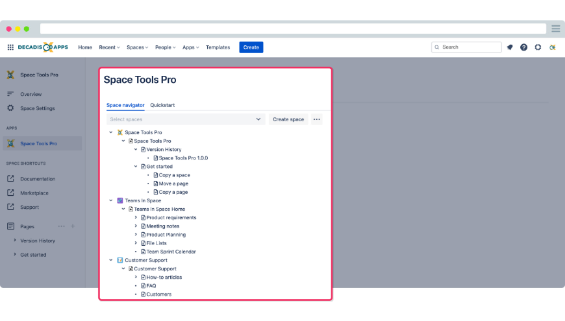Collapse the Teams In Space space node

coord(111,200)
